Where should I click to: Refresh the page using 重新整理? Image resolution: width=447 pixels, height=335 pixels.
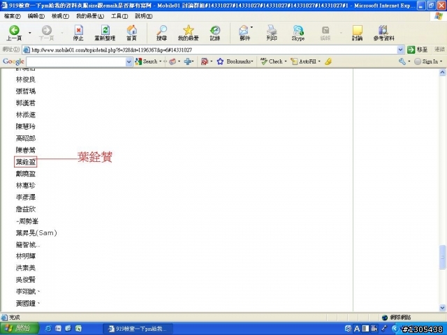tap(105, 33)
